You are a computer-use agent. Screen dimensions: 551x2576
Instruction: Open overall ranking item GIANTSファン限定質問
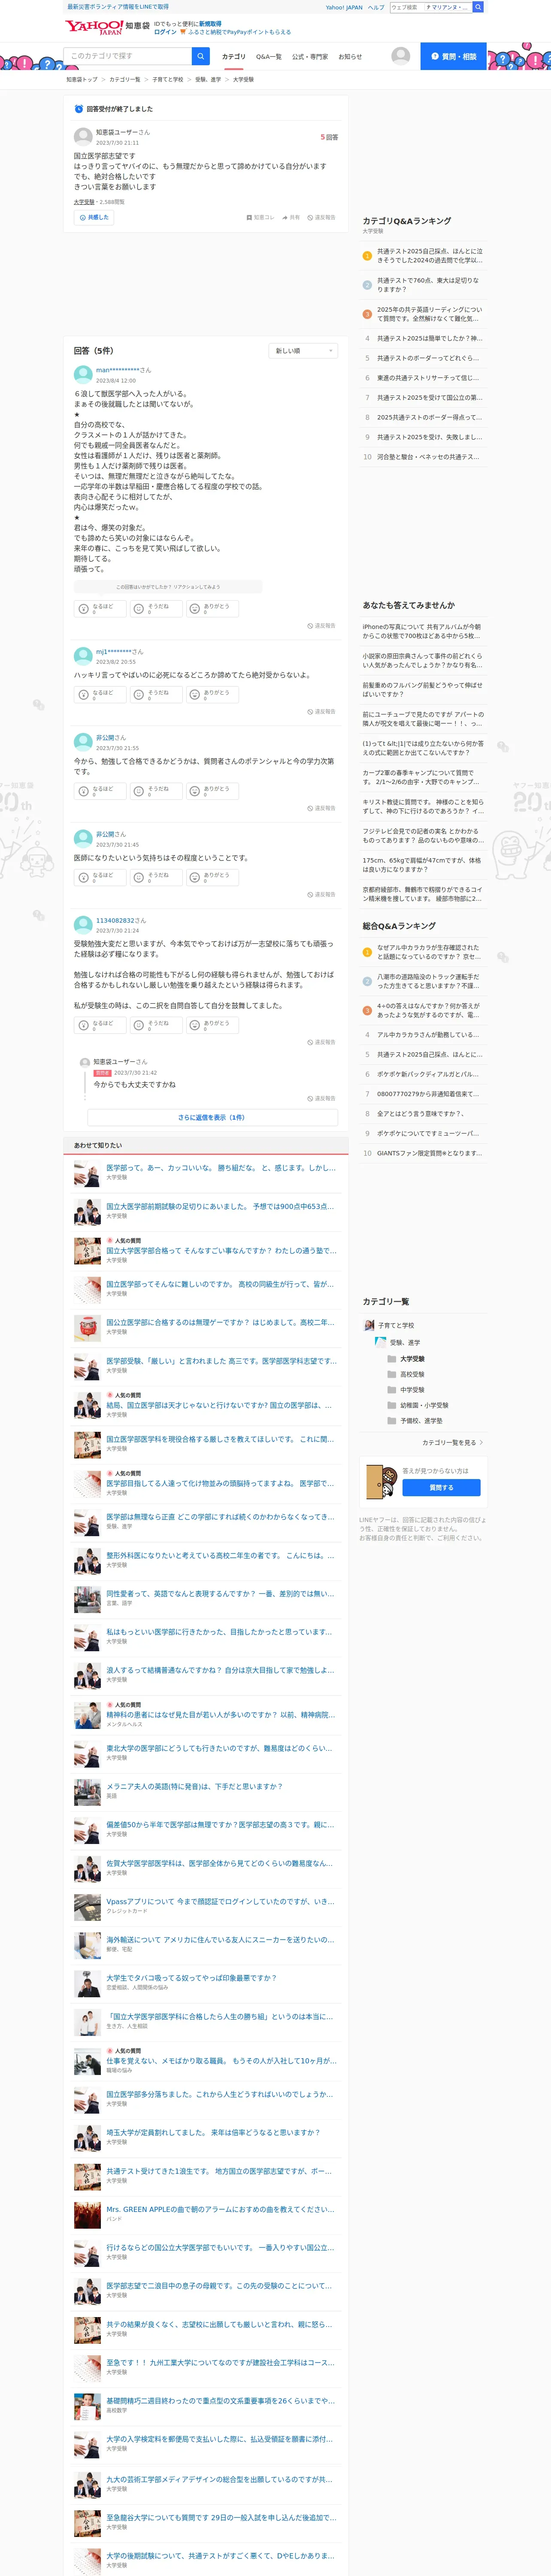pyautogui.click(x=429, y=1153)
